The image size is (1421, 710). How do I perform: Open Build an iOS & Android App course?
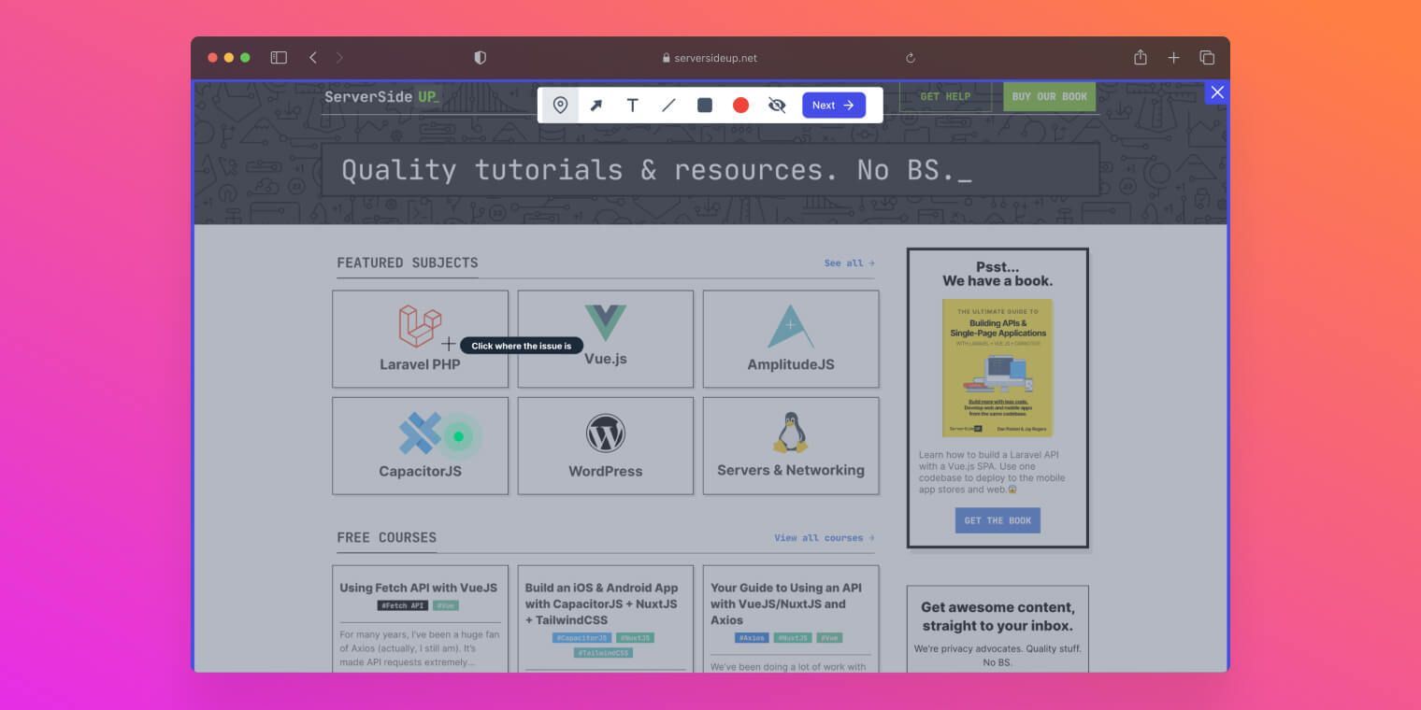coord(602,603)
